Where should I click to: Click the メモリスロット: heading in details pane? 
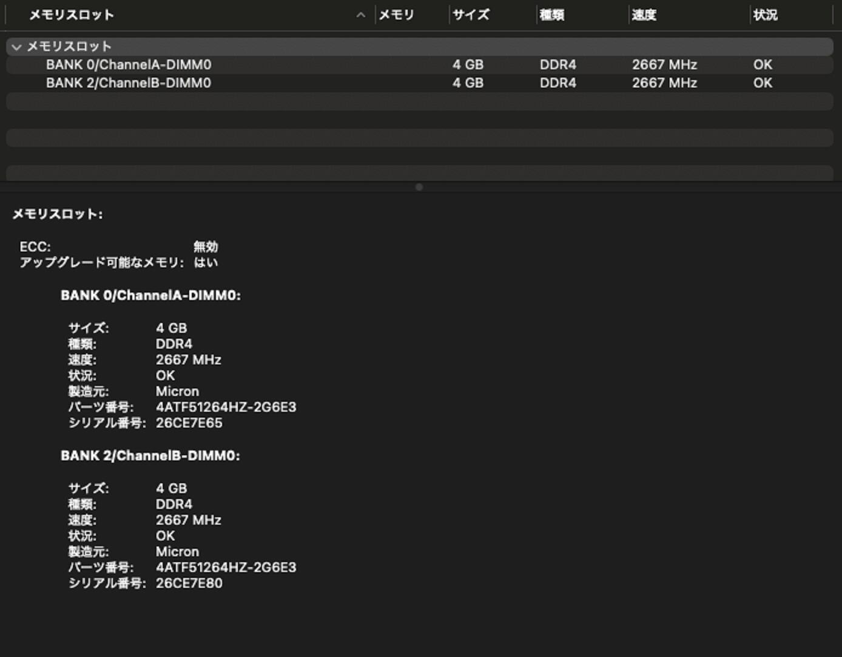tap(58, 214)
